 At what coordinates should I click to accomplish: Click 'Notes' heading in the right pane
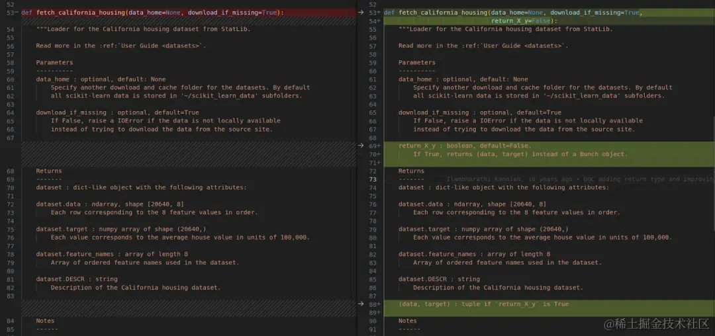408,321
